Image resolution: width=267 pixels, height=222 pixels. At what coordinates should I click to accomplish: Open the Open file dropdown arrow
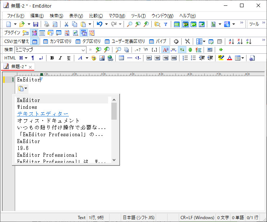tap(29, 24)
